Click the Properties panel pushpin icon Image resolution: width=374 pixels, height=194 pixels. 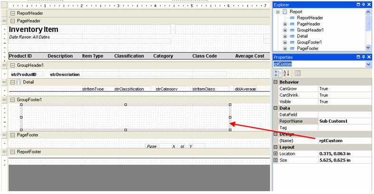[362, 57]
